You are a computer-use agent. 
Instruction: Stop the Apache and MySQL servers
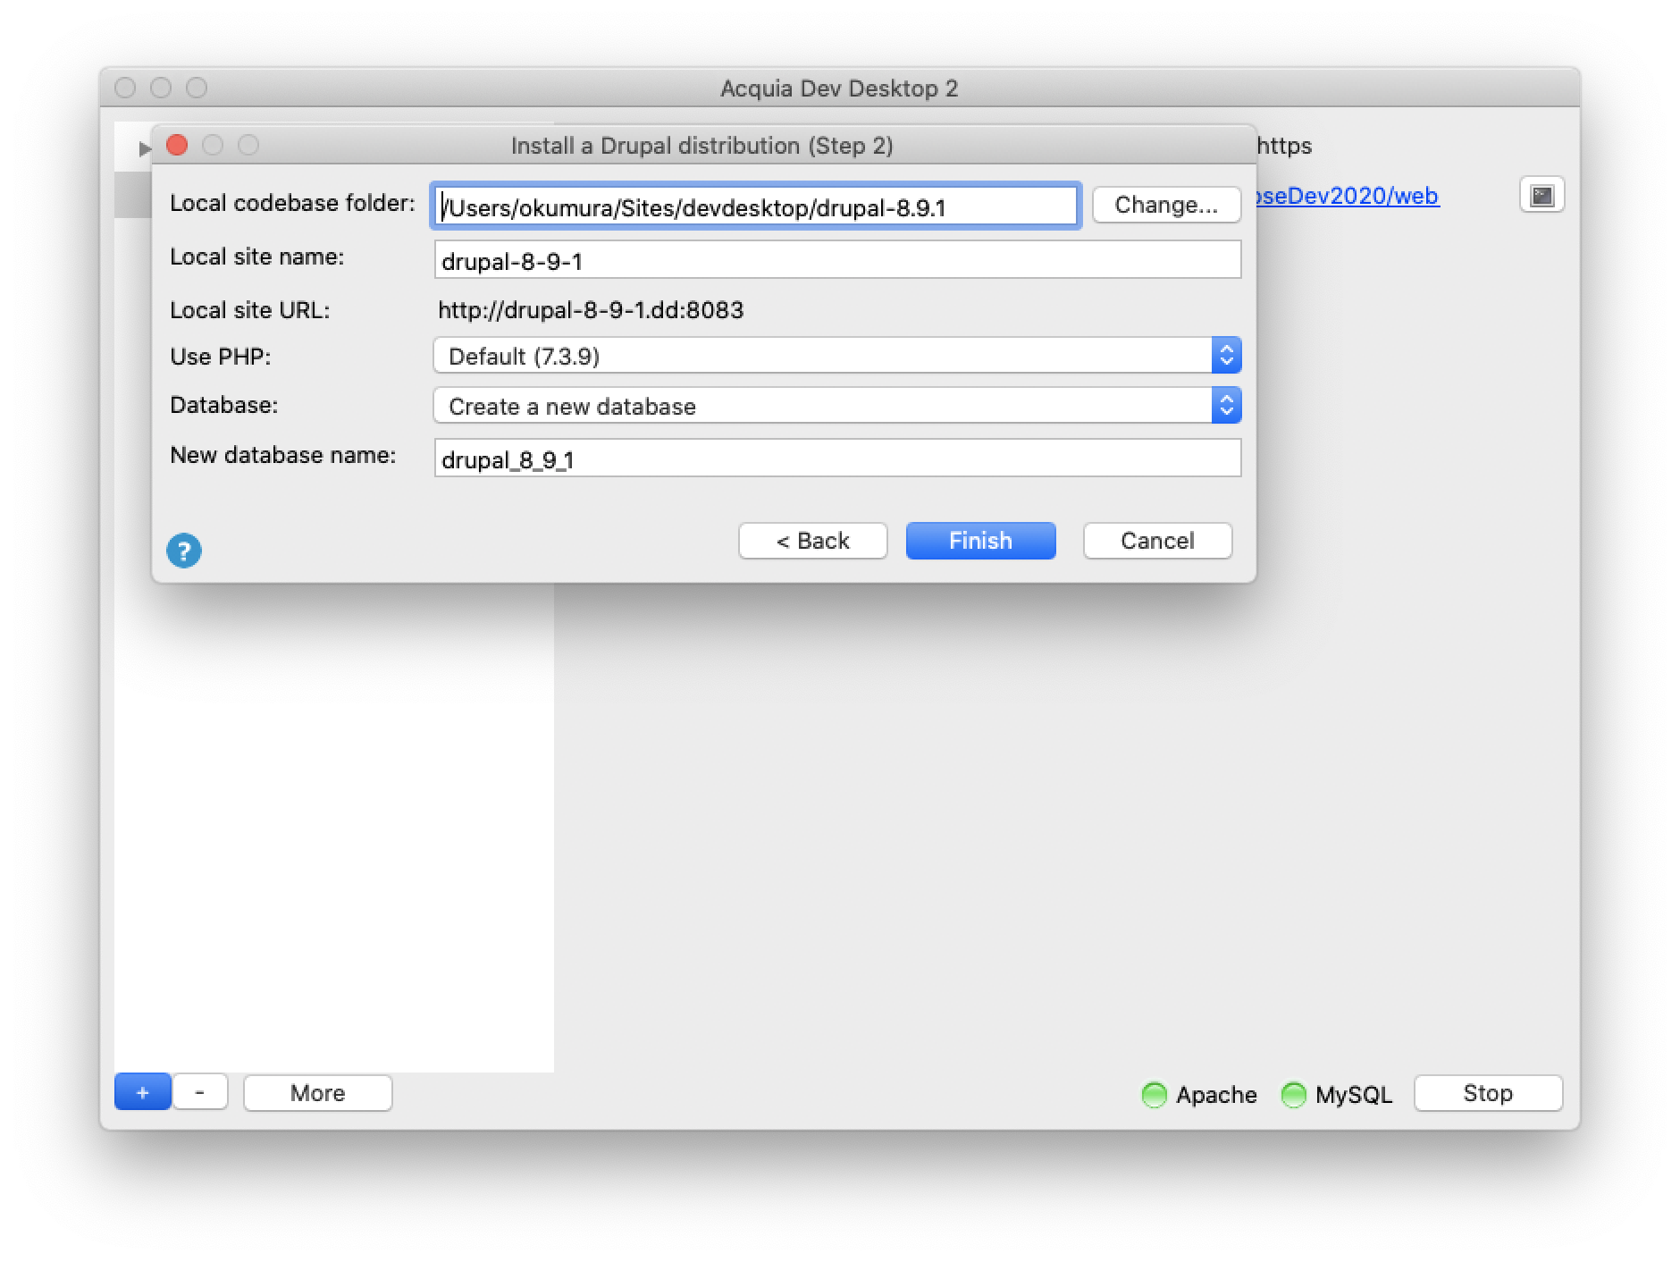pyautogui.click(x=1488, y=1092)
